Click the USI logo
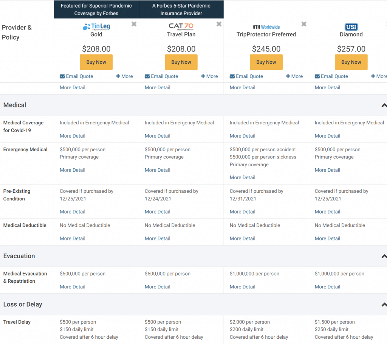 pos(351,27)
